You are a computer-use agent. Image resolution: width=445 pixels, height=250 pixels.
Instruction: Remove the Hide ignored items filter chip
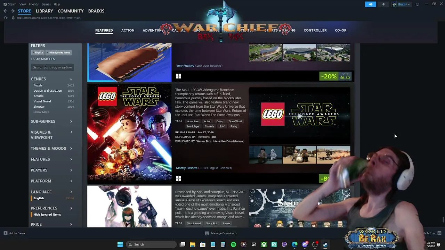58,53
